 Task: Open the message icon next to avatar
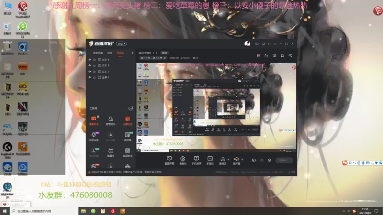257,44
